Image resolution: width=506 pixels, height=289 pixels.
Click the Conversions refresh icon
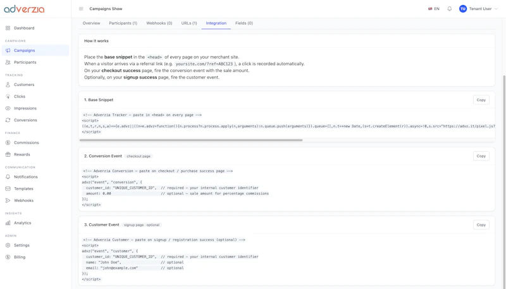[x=8, y=120]
